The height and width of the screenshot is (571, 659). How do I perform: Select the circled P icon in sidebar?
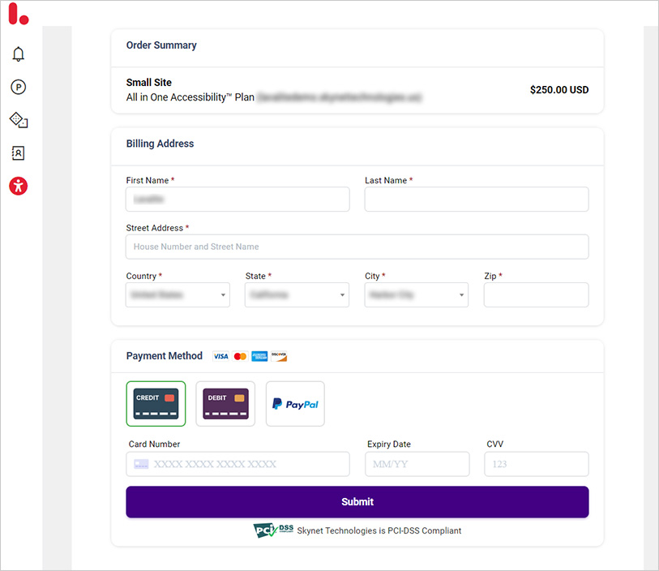coord(18,87)
